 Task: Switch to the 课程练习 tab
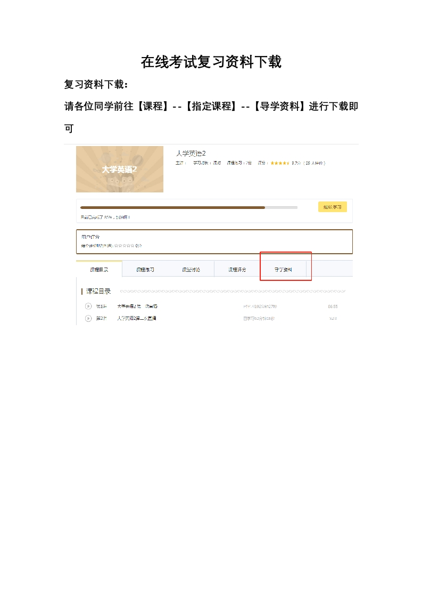click(x=145, y=269)
